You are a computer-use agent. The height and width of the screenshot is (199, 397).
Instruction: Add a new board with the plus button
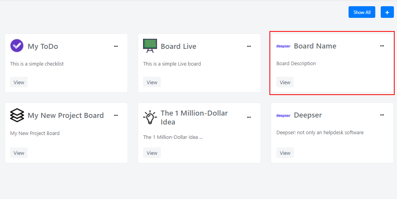[387, 12]
